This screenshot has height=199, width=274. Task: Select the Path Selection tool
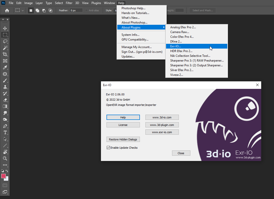[x=5, y=139]
